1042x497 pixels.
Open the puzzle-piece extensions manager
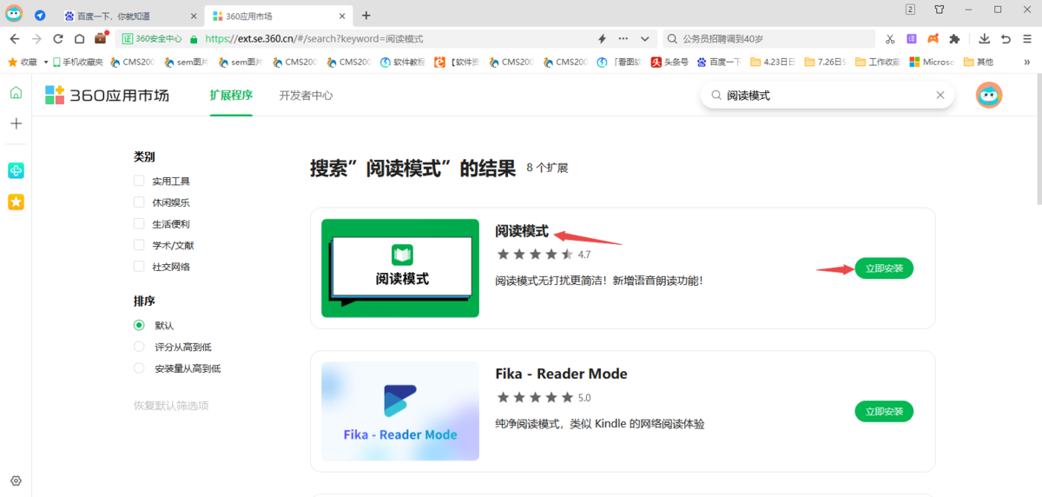pyautogui.click(x=955, y=39)
